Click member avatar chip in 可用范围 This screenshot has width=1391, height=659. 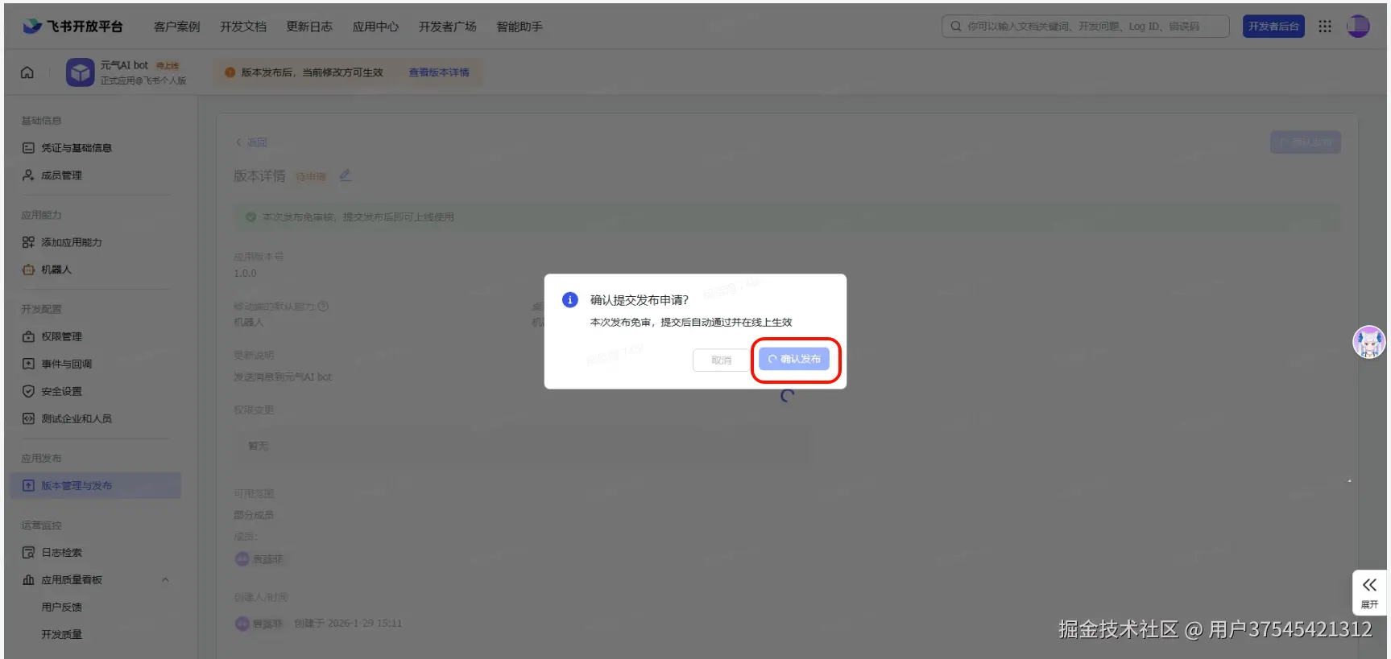pos(259,558)
